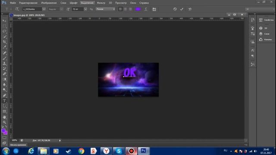Select the Gradient tool
The width and height of the screenshot is (276, 155).
4,79
